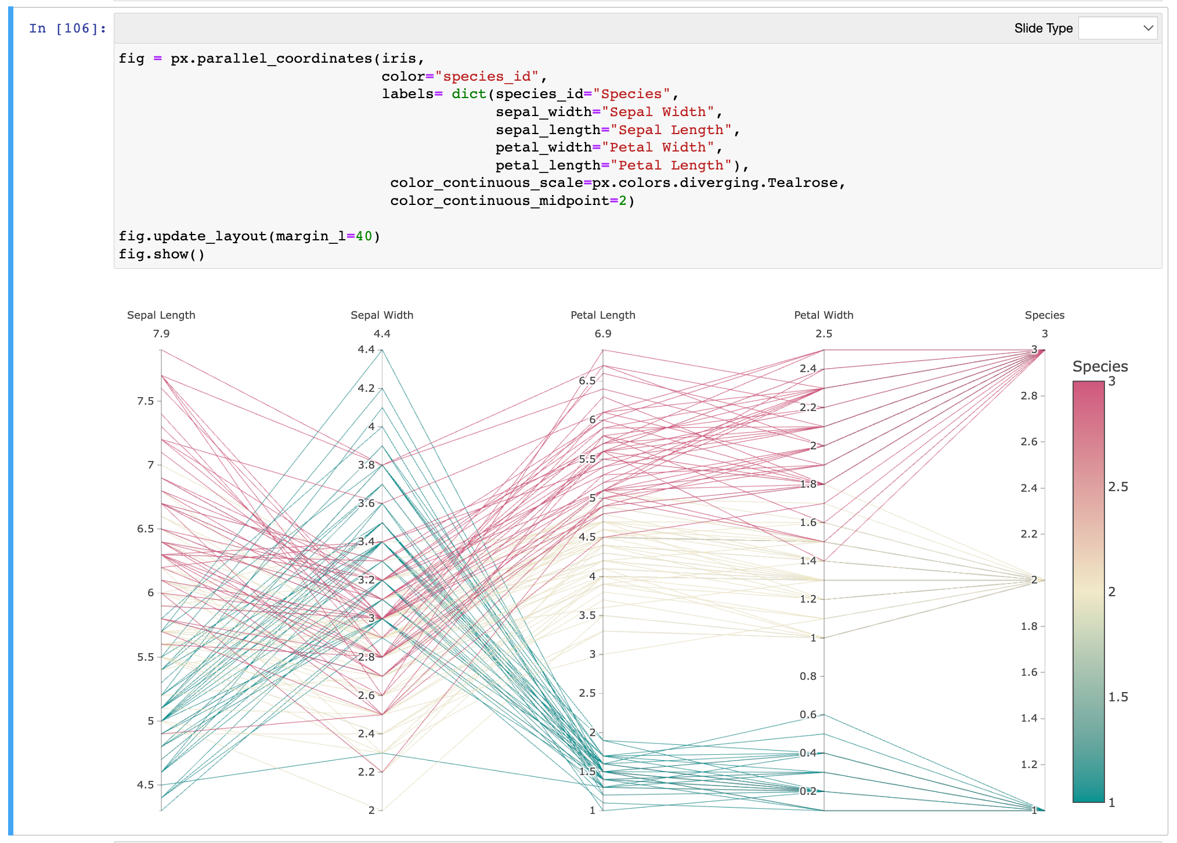Click the Species colorbar title
The width and height of the screenshot is (1177, 843).
click(1100, 366)
